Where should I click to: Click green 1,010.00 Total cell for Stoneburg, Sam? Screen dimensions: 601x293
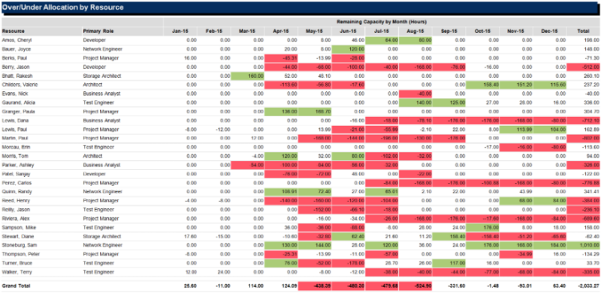[x=583, y=245]
